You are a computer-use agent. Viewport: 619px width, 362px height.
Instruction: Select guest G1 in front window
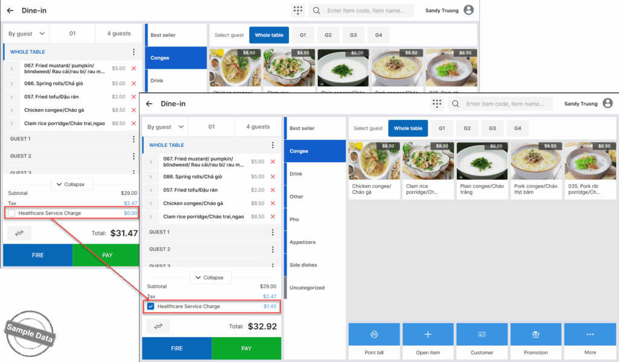442,129
